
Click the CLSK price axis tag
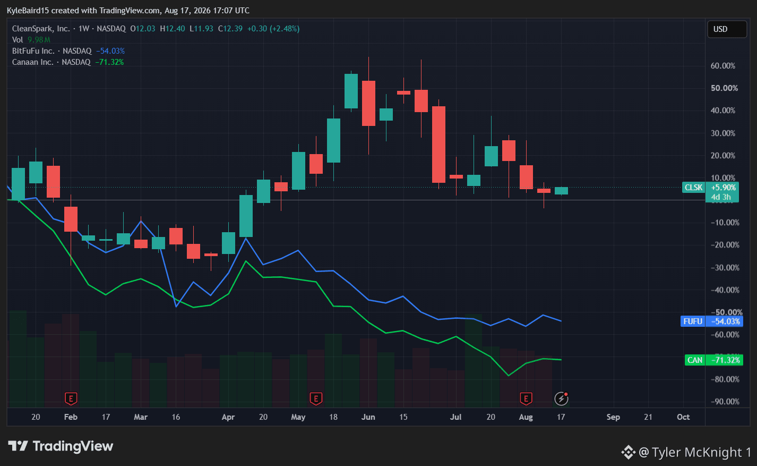(x=693, y=188)
